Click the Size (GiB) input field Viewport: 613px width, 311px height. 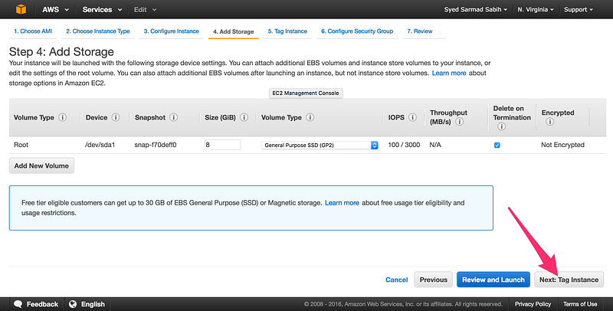click(x=222, y=145)
